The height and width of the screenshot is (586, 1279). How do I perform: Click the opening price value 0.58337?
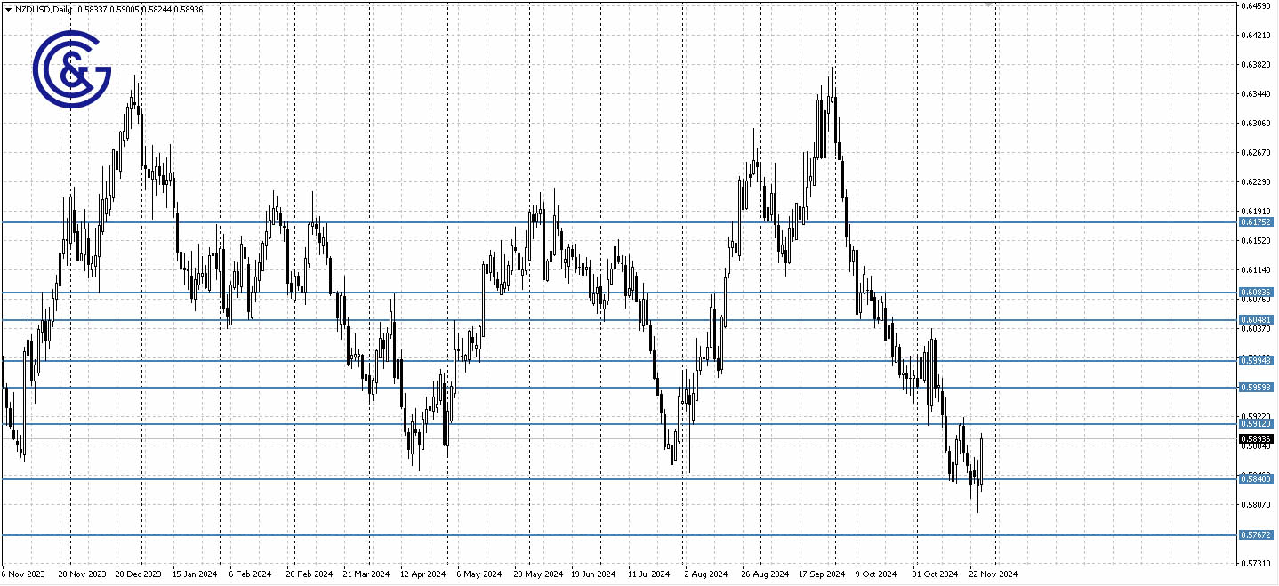click(x=93, y=8)
